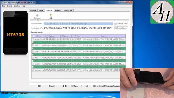This screenshot has height=98, width=174.
Task: Select the 'logo' name cell
Action: point(39,51)
